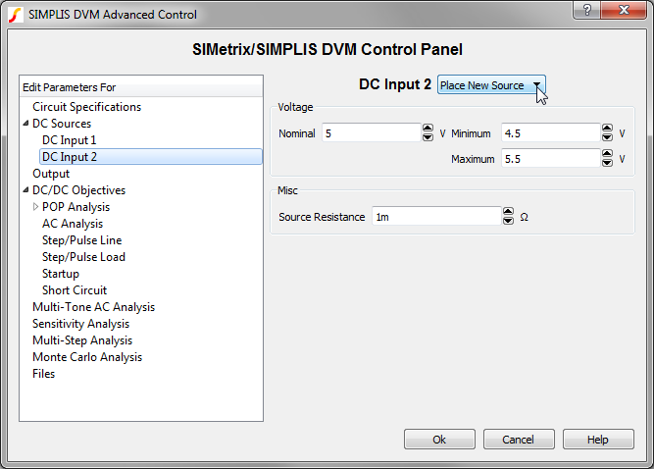Select DC Input 1 in tree
654x469 pixels.
pos(69,140)
